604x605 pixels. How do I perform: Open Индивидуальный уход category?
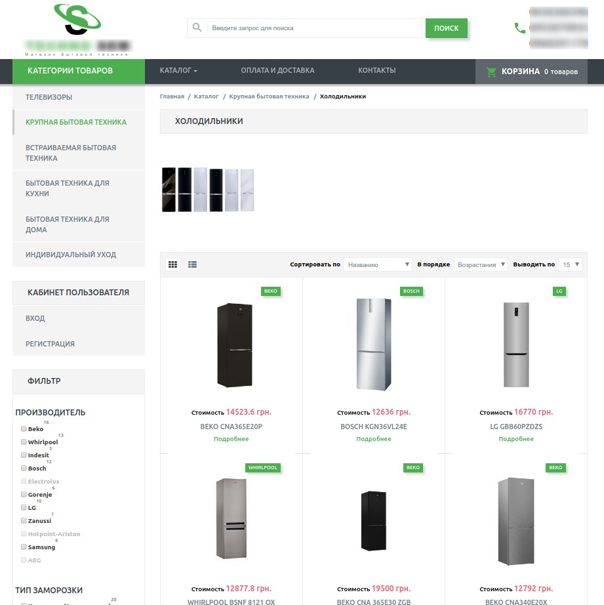pos(79,255)
